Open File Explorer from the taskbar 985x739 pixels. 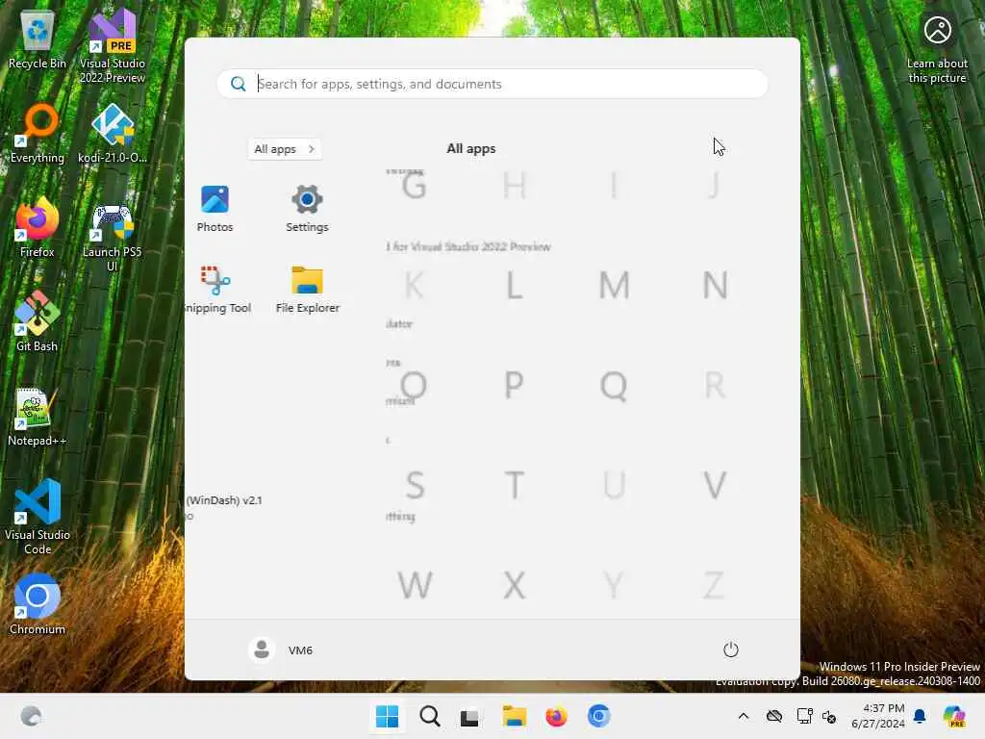coord(514,716)
